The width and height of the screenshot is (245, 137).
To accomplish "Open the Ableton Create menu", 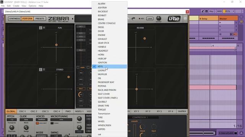I will 16,6.
